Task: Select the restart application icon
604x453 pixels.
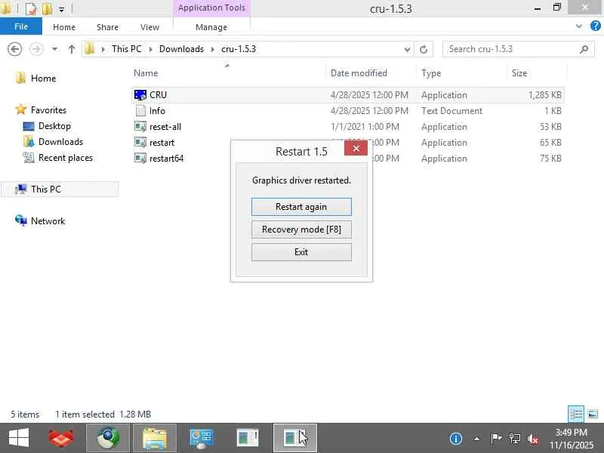Action: click(x=140, y=143)
